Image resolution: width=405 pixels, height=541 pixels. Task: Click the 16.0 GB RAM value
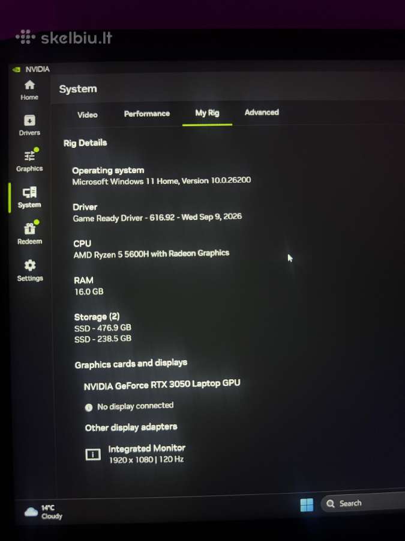[89, 292]
